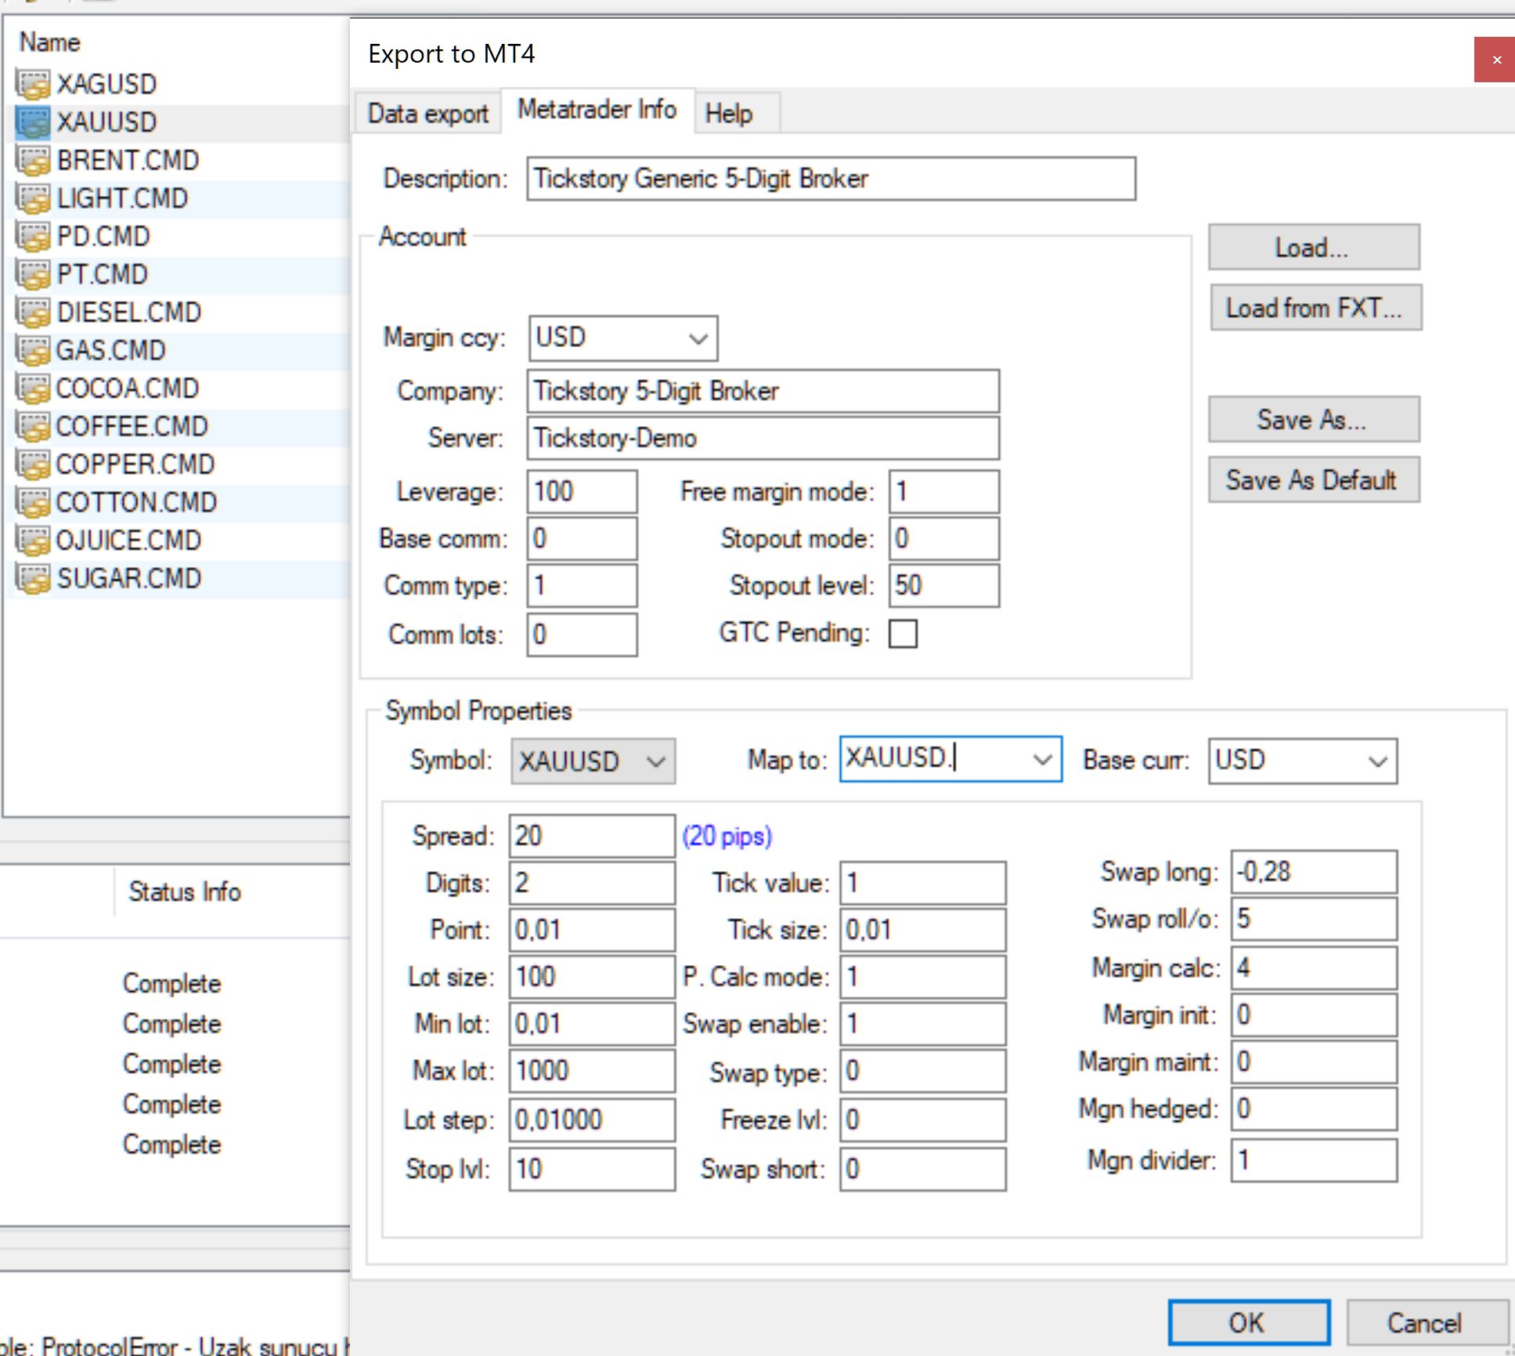Click the P. Calc mode field
The width and height of the screenshot is (1515, 1356).
pyautogui.click(x=923, y=978)
